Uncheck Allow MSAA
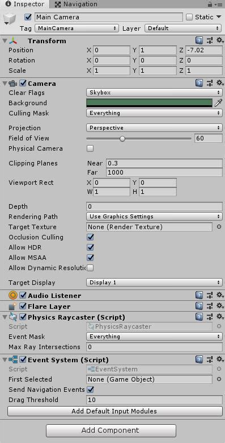 pos(90,258)
